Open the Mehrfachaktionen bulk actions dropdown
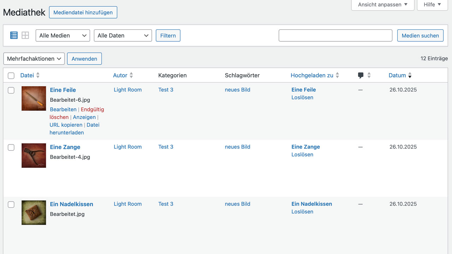This screenshot has width=452, height=254. (x=34, y=59)
